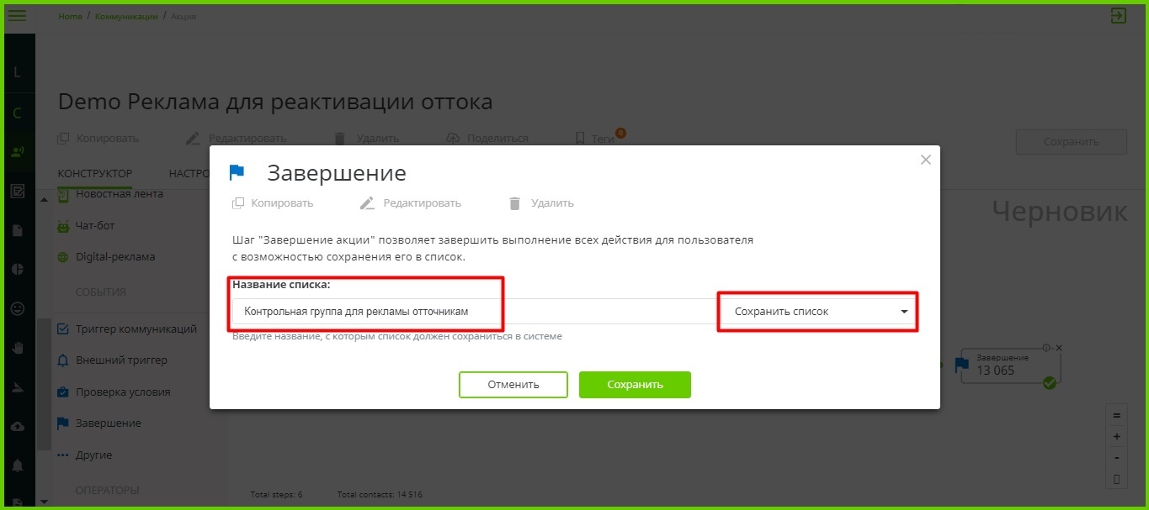Viewport: 1149px width, 510px height.
Task: Click the Удалить trash icon in dialog
Action: (515, 203)
